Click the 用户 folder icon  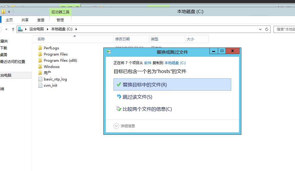click(x=40, y=73)
